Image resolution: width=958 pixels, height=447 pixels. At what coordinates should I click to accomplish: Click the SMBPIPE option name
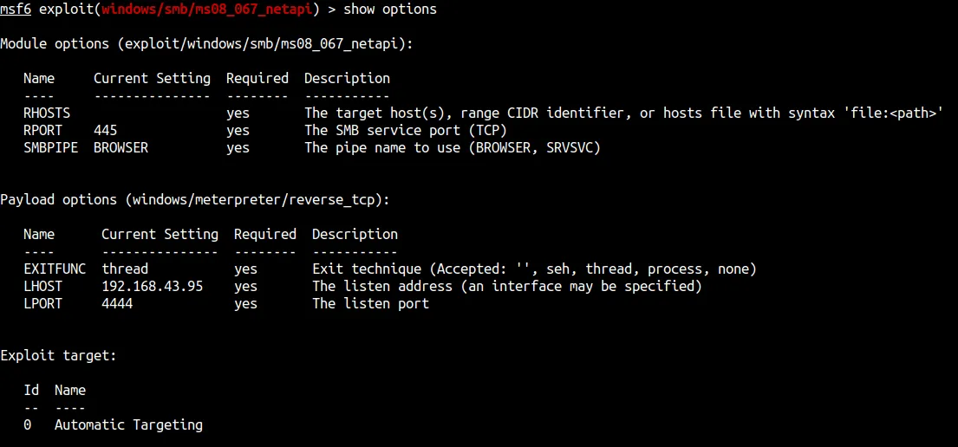coord(50,147)
